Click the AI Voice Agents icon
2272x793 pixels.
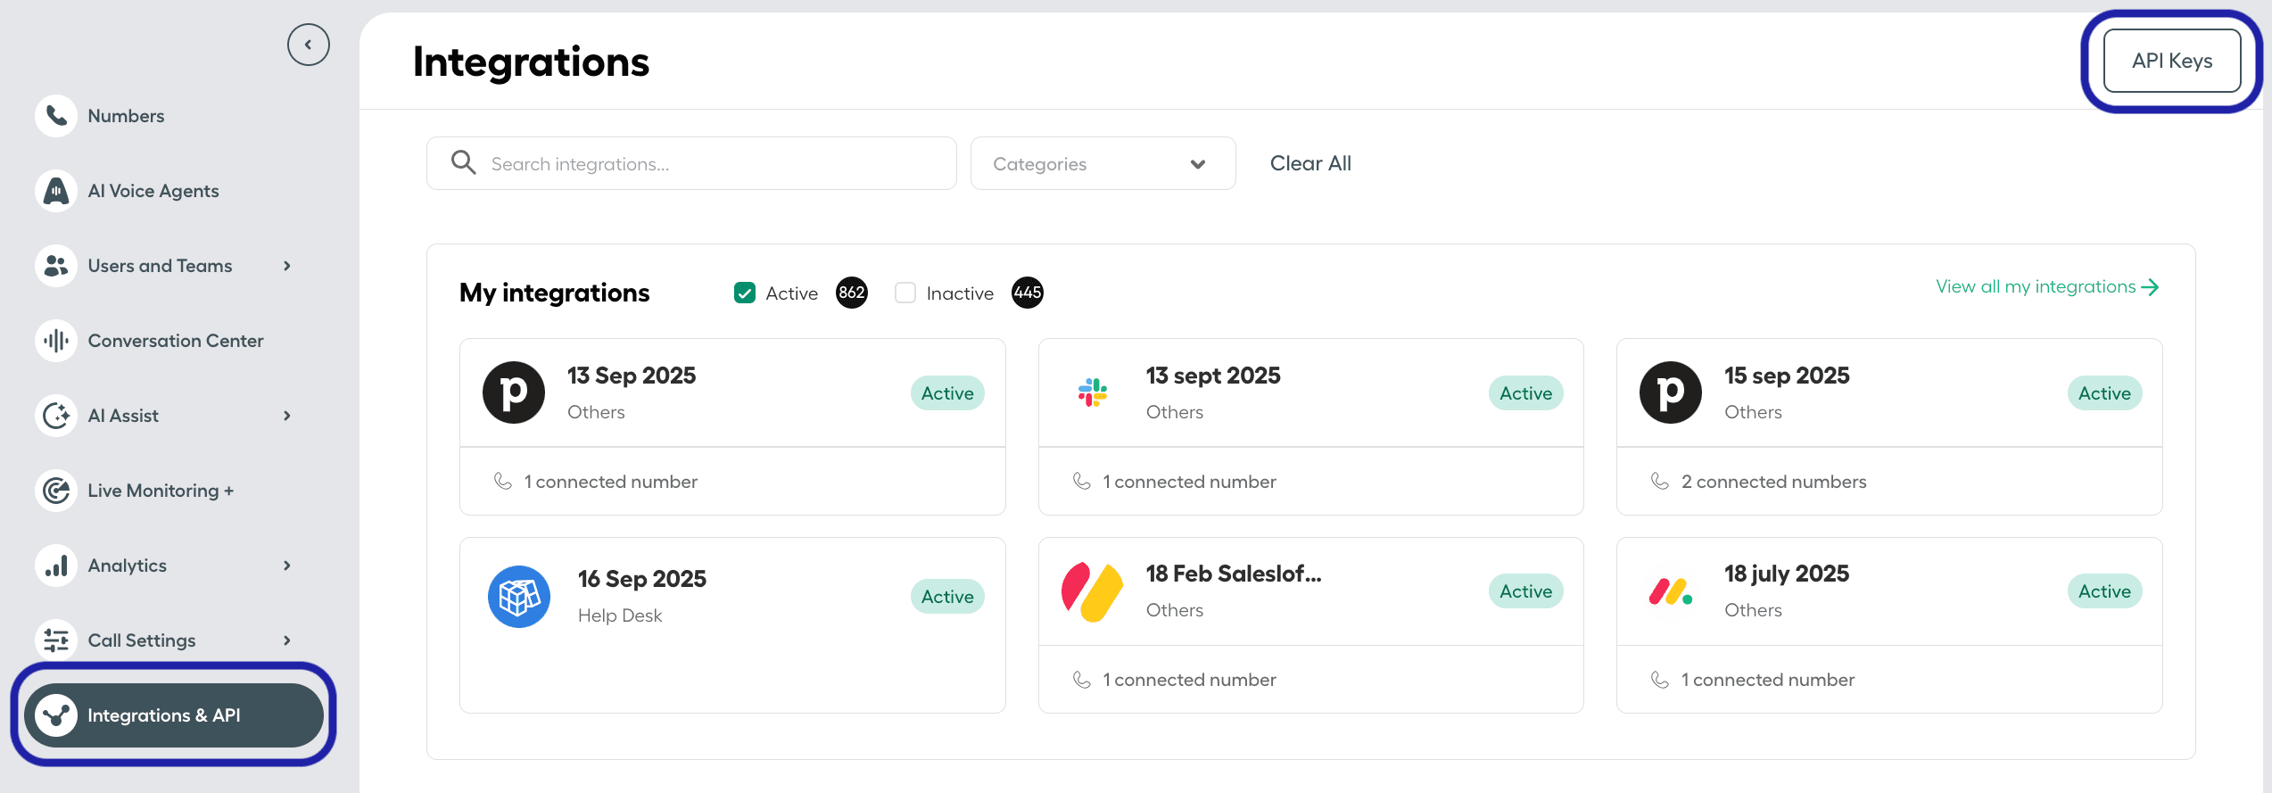pyautogui.click(x=56, y=191)
